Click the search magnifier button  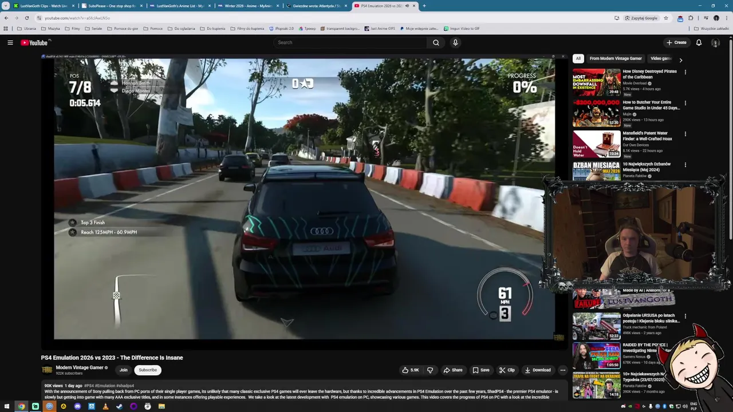click(x=436, y=42)
